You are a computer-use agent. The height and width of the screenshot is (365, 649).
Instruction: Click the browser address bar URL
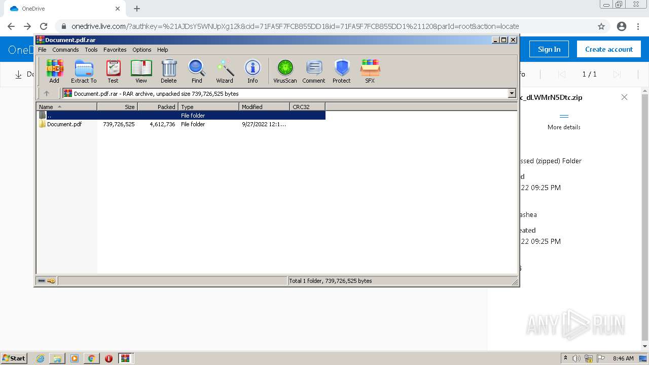295,26
